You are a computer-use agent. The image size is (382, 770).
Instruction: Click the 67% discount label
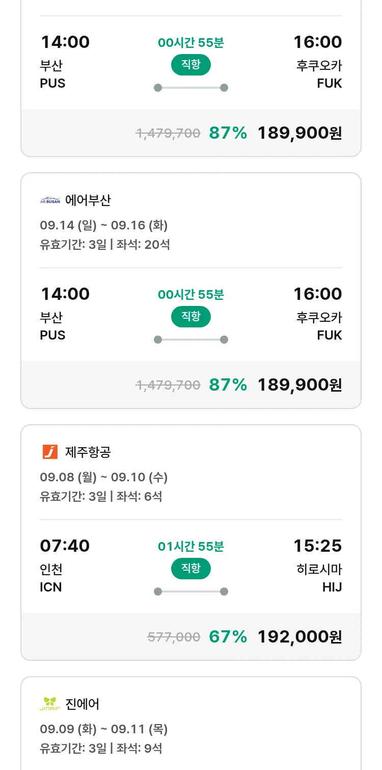[228, 636]
